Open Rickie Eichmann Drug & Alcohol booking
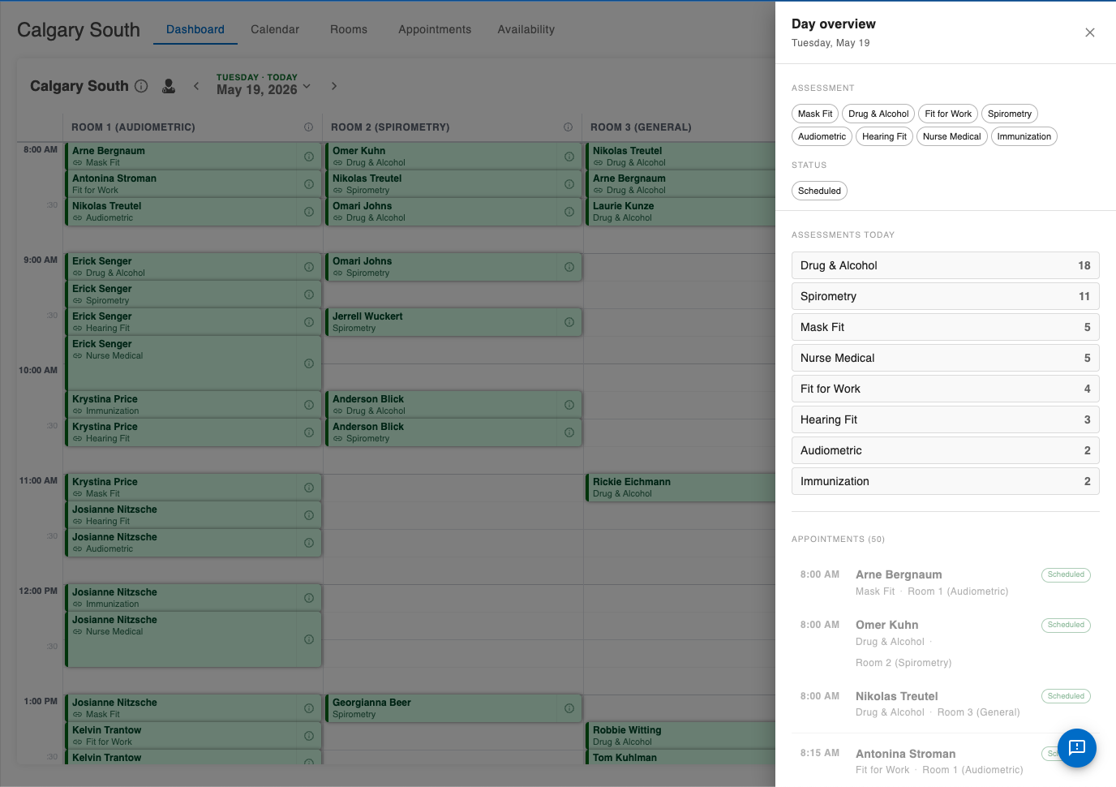 [x=680, y=488]
